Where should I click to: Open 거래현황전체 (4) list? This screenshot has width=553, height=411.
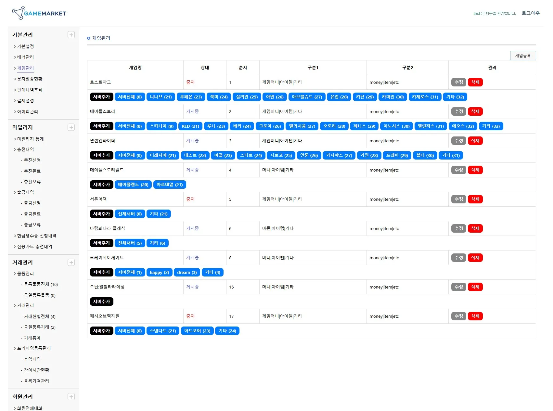click(40, 316)
